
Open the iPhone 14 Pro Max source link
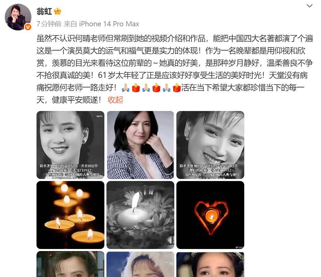point(109,24)
